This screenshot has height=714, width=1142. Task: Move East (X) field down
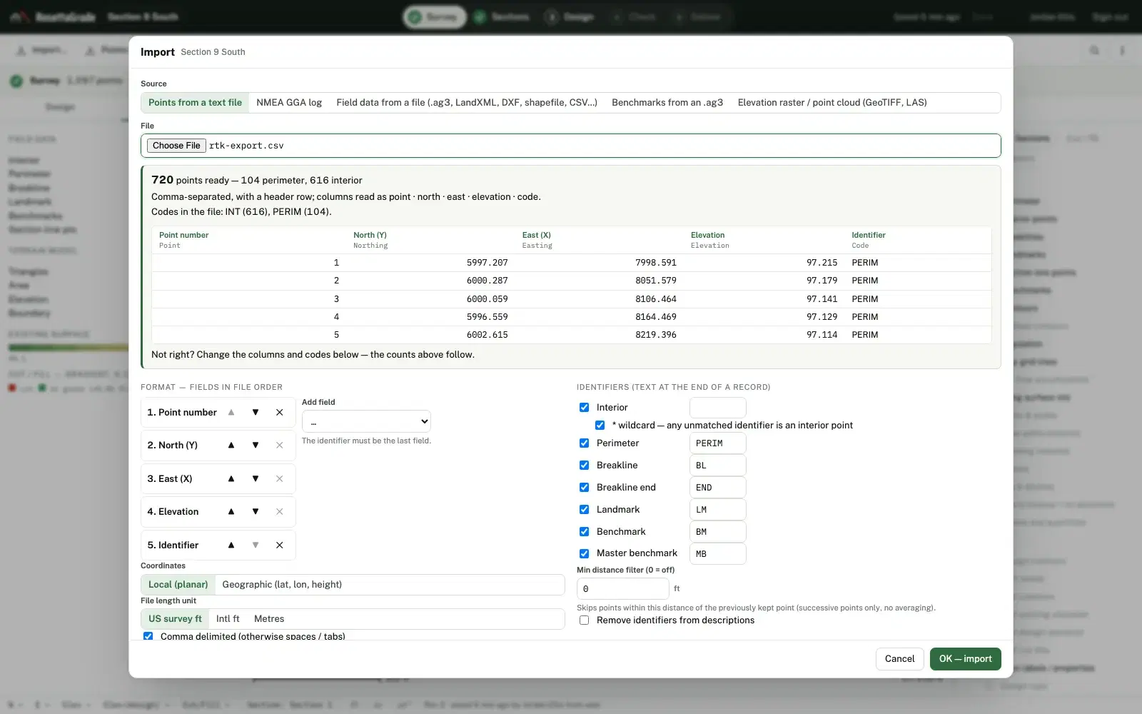pos(256,479)
